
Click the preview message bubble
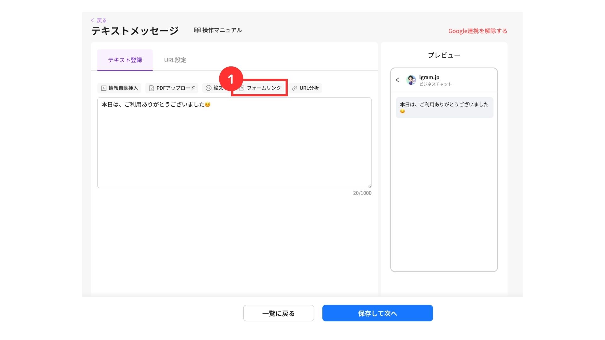click(444, 107)
